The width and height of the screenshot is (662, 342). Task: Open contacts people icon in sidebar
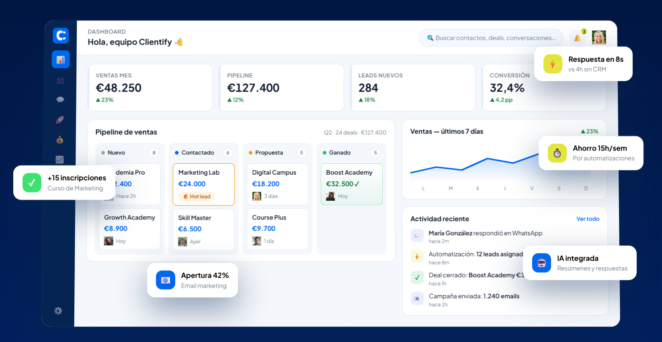pos(60,81)
